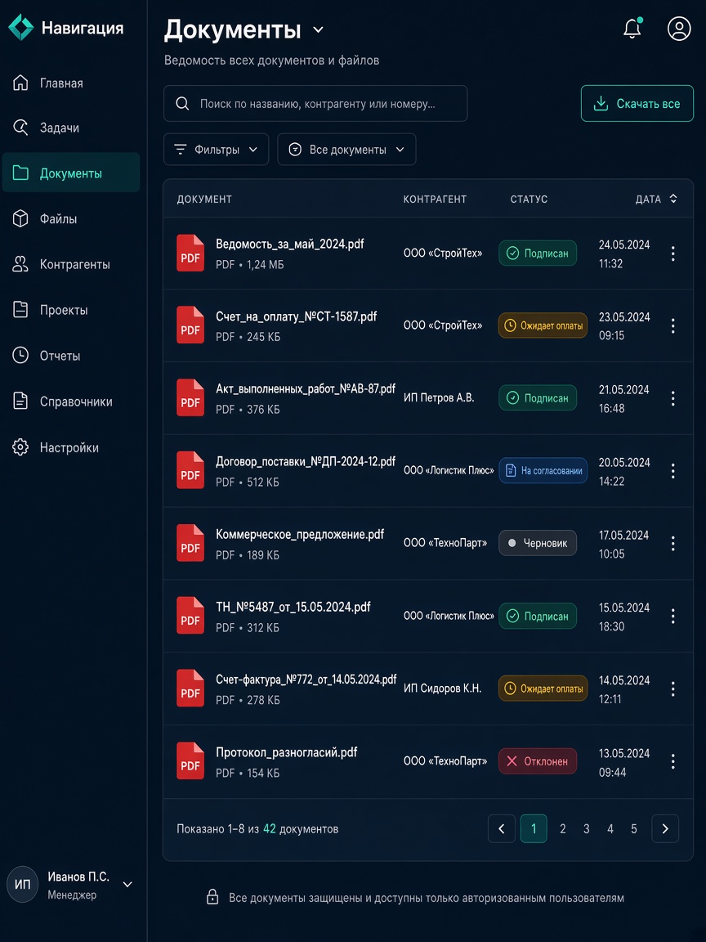The height and width of the screenshot is (942, 706).
Task: Open Настройки in the sidebar
Action: tap(71, 447)
